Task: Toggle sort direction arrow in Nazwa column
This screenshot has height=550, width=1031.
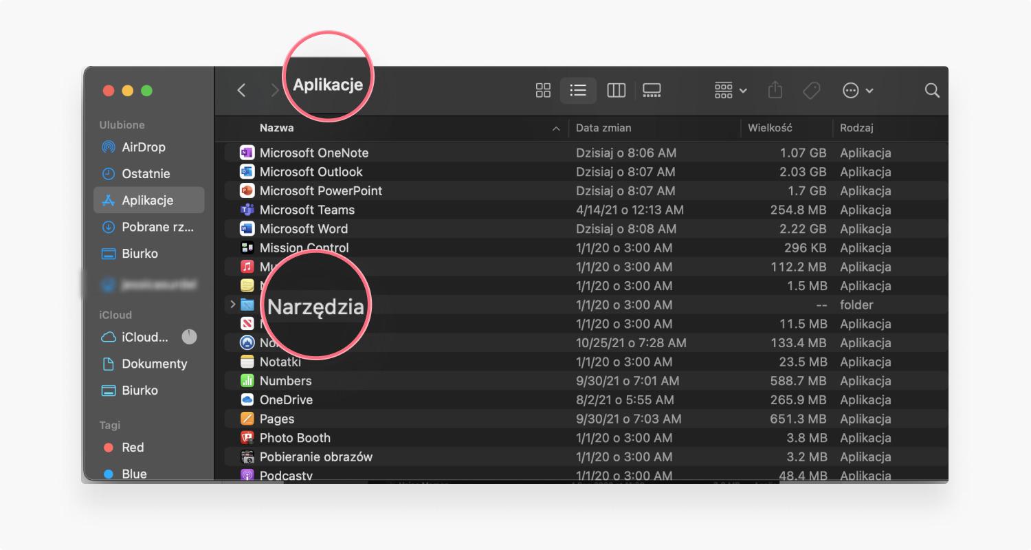Action: 556,129
